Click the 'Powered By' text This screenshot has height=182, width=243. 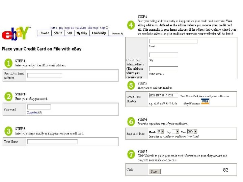[x=118, y=33]
